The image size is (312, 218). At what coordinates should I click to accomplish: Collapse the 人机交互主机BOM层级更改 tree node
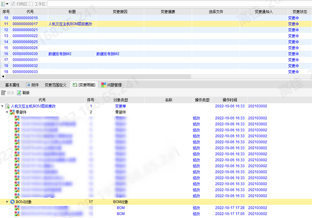coord(3,106)
